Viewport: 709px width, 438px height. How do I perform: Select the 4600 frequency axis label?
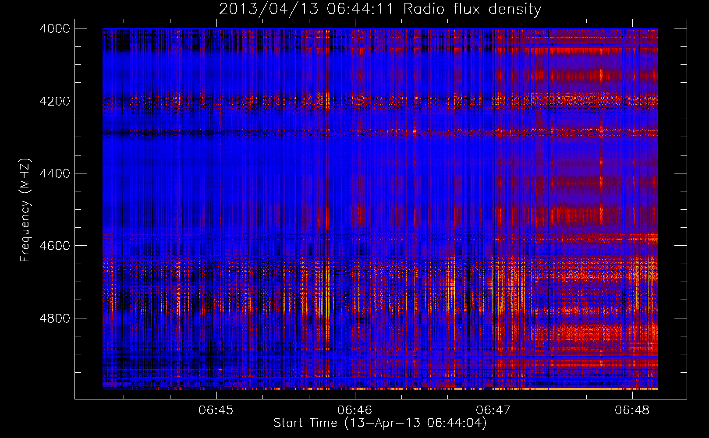pyautogui.click(x=55, y=246)
